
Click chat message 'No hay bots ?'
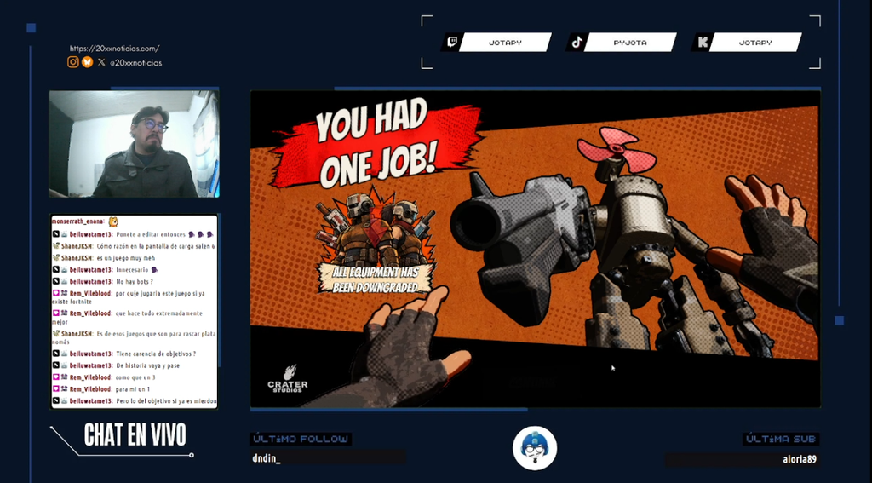click(134, 282)
